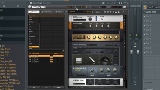Click the rack X clear button
The height and width of the screenshot is (90, 160).
click(x=123, y=12)
